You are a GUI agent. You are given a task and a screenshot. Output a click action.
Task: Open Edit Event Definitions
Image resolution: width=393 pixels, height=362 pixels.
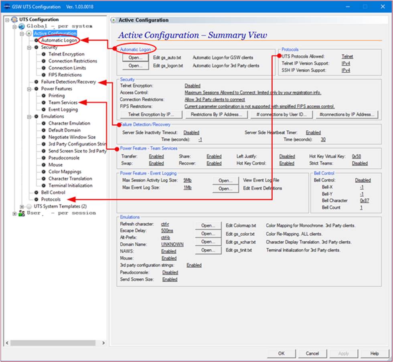(x=225, y=189)
